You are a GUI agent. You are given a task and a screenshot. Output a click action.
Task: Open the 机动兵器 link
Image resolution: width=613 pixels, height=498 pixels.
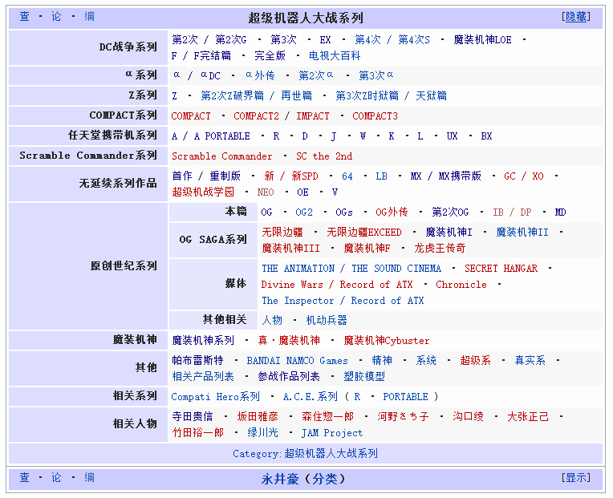tap(327, 320)
